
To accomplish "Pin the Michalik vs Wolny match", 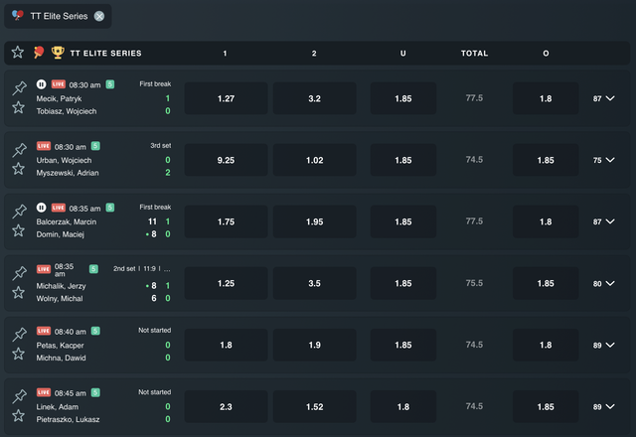I will tap(19, 273).
